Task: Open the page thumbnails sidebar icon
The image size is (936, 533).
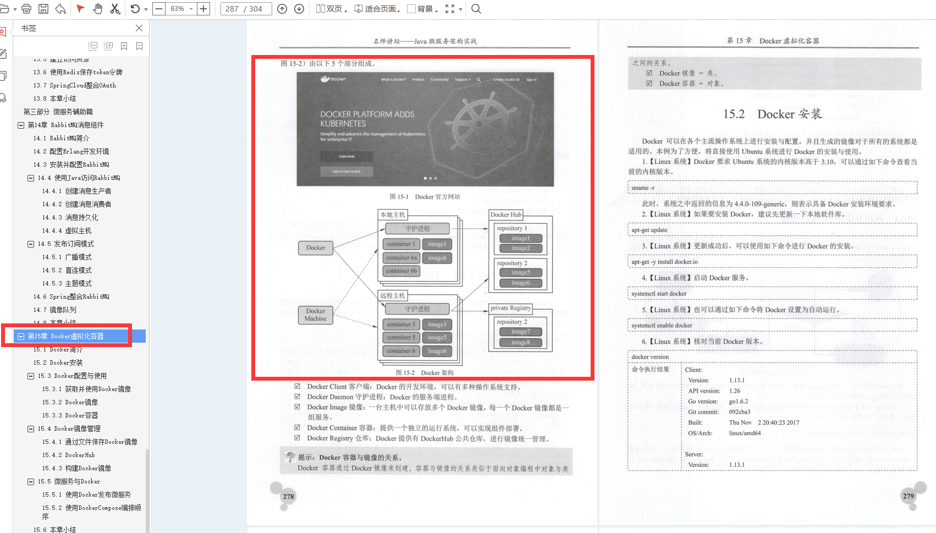Action: 3,76
